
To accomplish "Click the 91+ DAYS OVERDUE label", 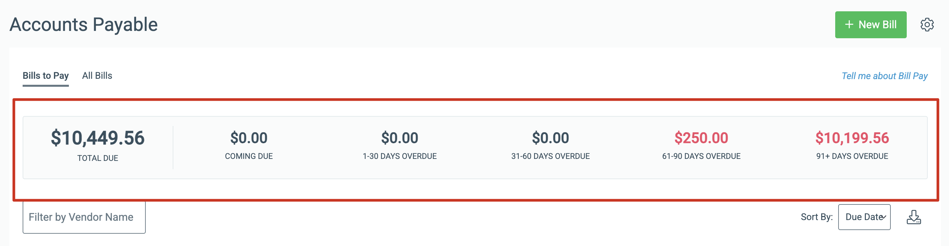I will point(852,156).
